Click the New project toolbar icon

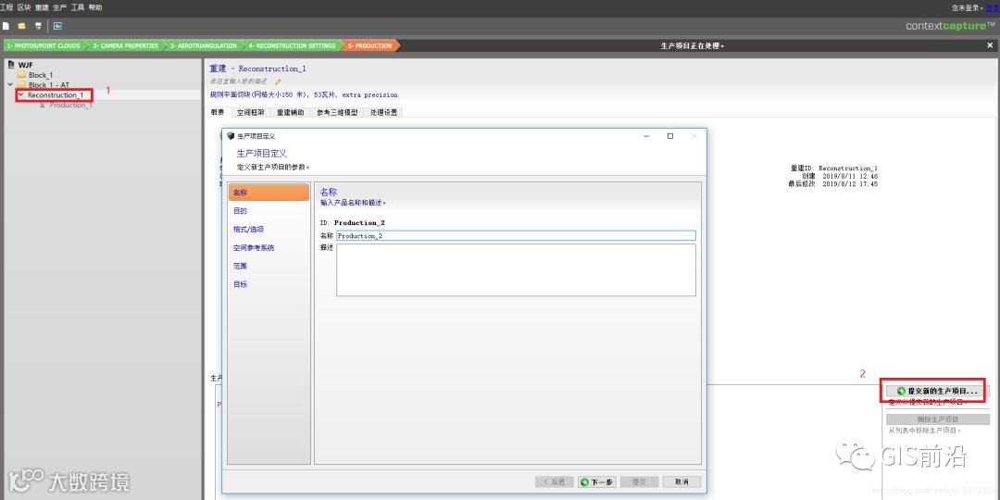click(x=6, y=26)
